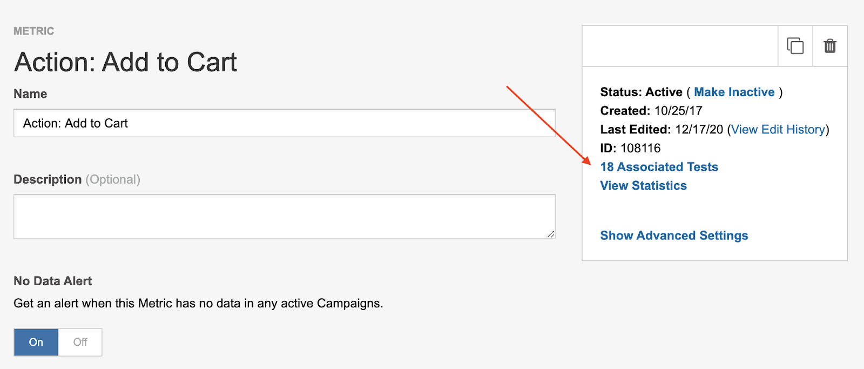Open View Edit History
The width and height of the screenshot is (864, 369).
(x=778, y=130)
